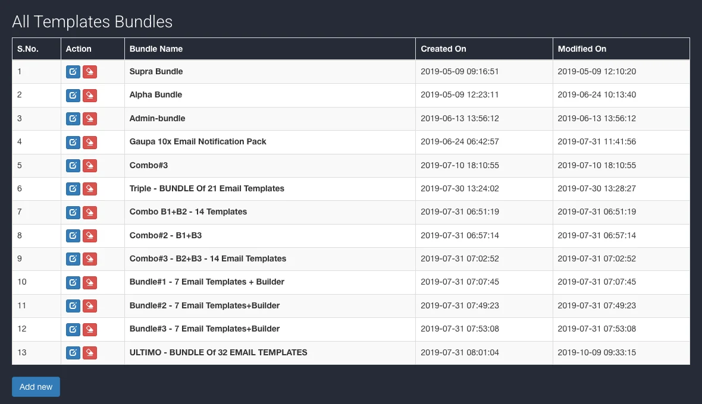Image resolution: width=702 pixels, height=404 pixels.
Task: Click created date 2019-07-30 13:24:02
Action: [x=460, y=188]
